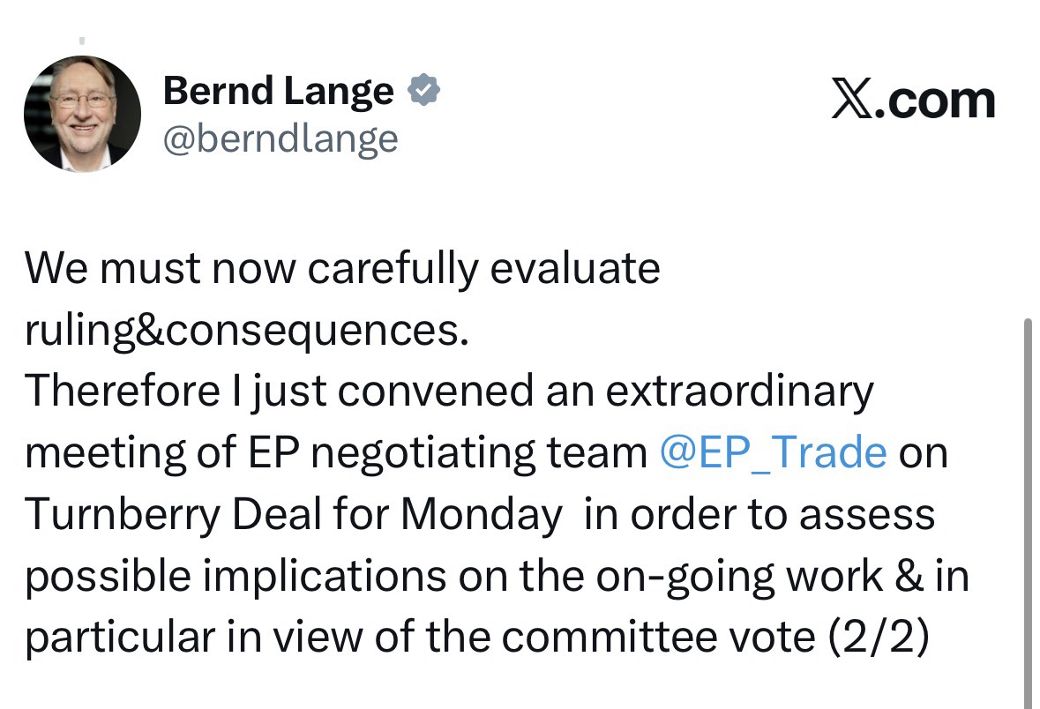Click the word "Therefore" in the tweet
This screenshot has width=1040, height=709.
point(123,391)
